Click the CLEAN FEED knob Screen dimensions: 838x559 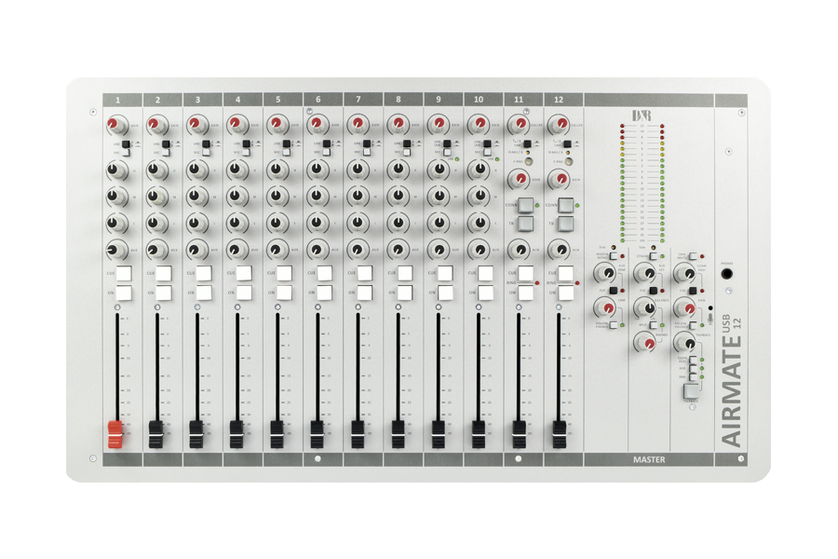coord(687,273)
